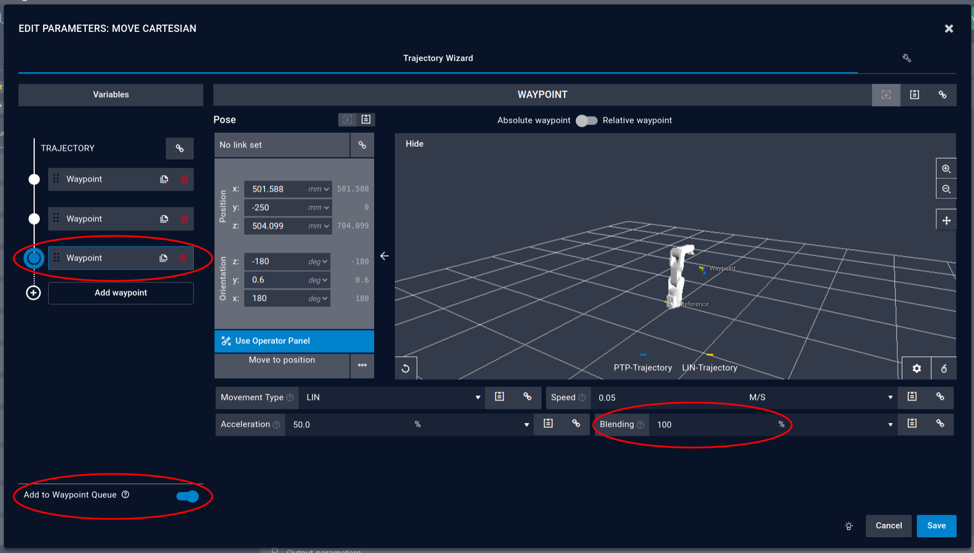Duplicate the second Waypoint

tap(164, 219)
